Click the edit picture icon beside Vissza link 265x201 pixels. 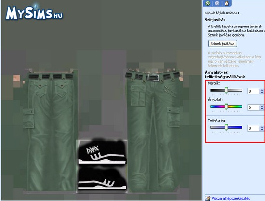[208, 198]
